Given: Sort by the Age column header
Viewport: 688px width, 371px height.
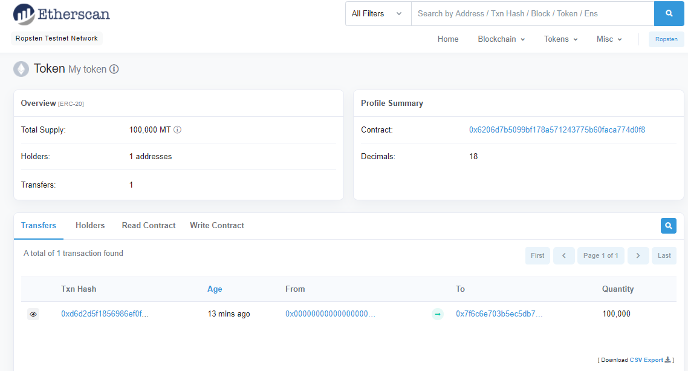Looking at the screenshot, I should point(215,289).
